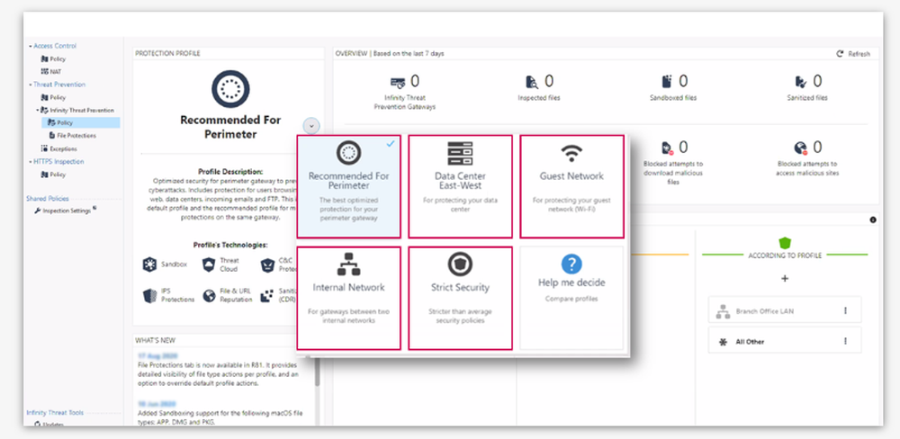Collapse the Infinity Threat Prevention subtree
This screenshot has width=900, height=439.
pyautogui.click(x=37, y=110)
